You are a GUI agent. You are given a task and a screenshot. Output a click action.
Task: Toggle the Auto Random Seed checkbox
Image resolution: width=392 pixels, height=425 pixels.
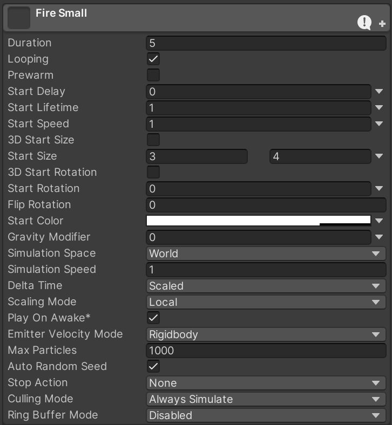click(153, 367)
